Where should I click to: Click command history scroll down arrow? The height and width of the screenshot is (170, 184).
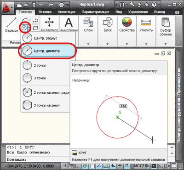172,153
